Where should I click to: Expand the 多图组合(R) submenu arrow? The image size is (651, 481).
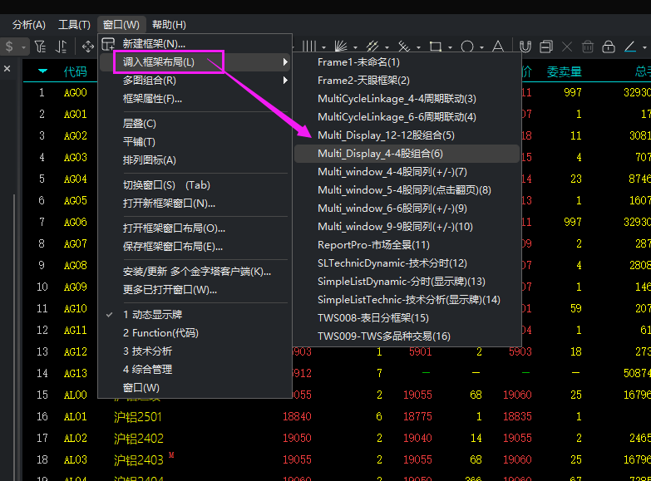pos(285,80)
